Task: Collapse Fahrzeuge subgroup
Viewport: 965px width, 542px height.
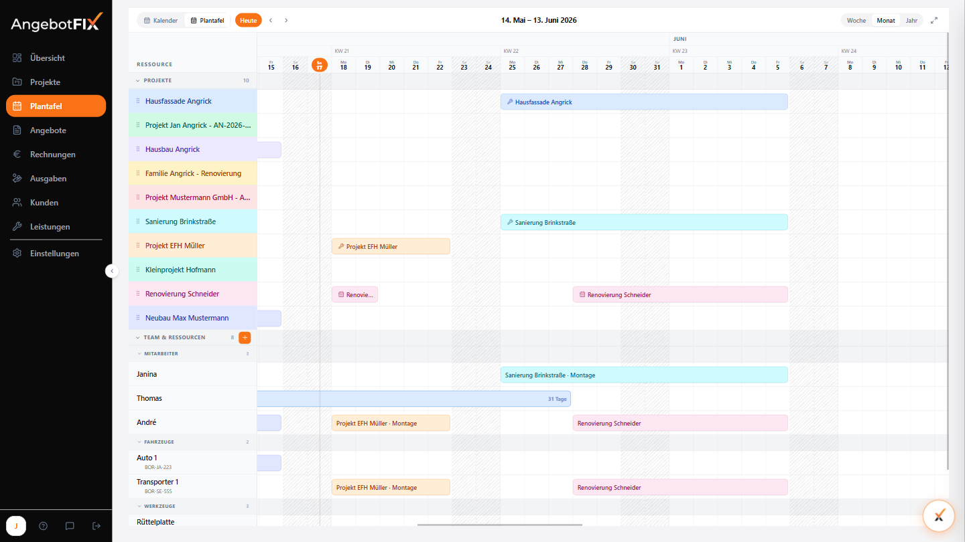Action: coord(139,442)
